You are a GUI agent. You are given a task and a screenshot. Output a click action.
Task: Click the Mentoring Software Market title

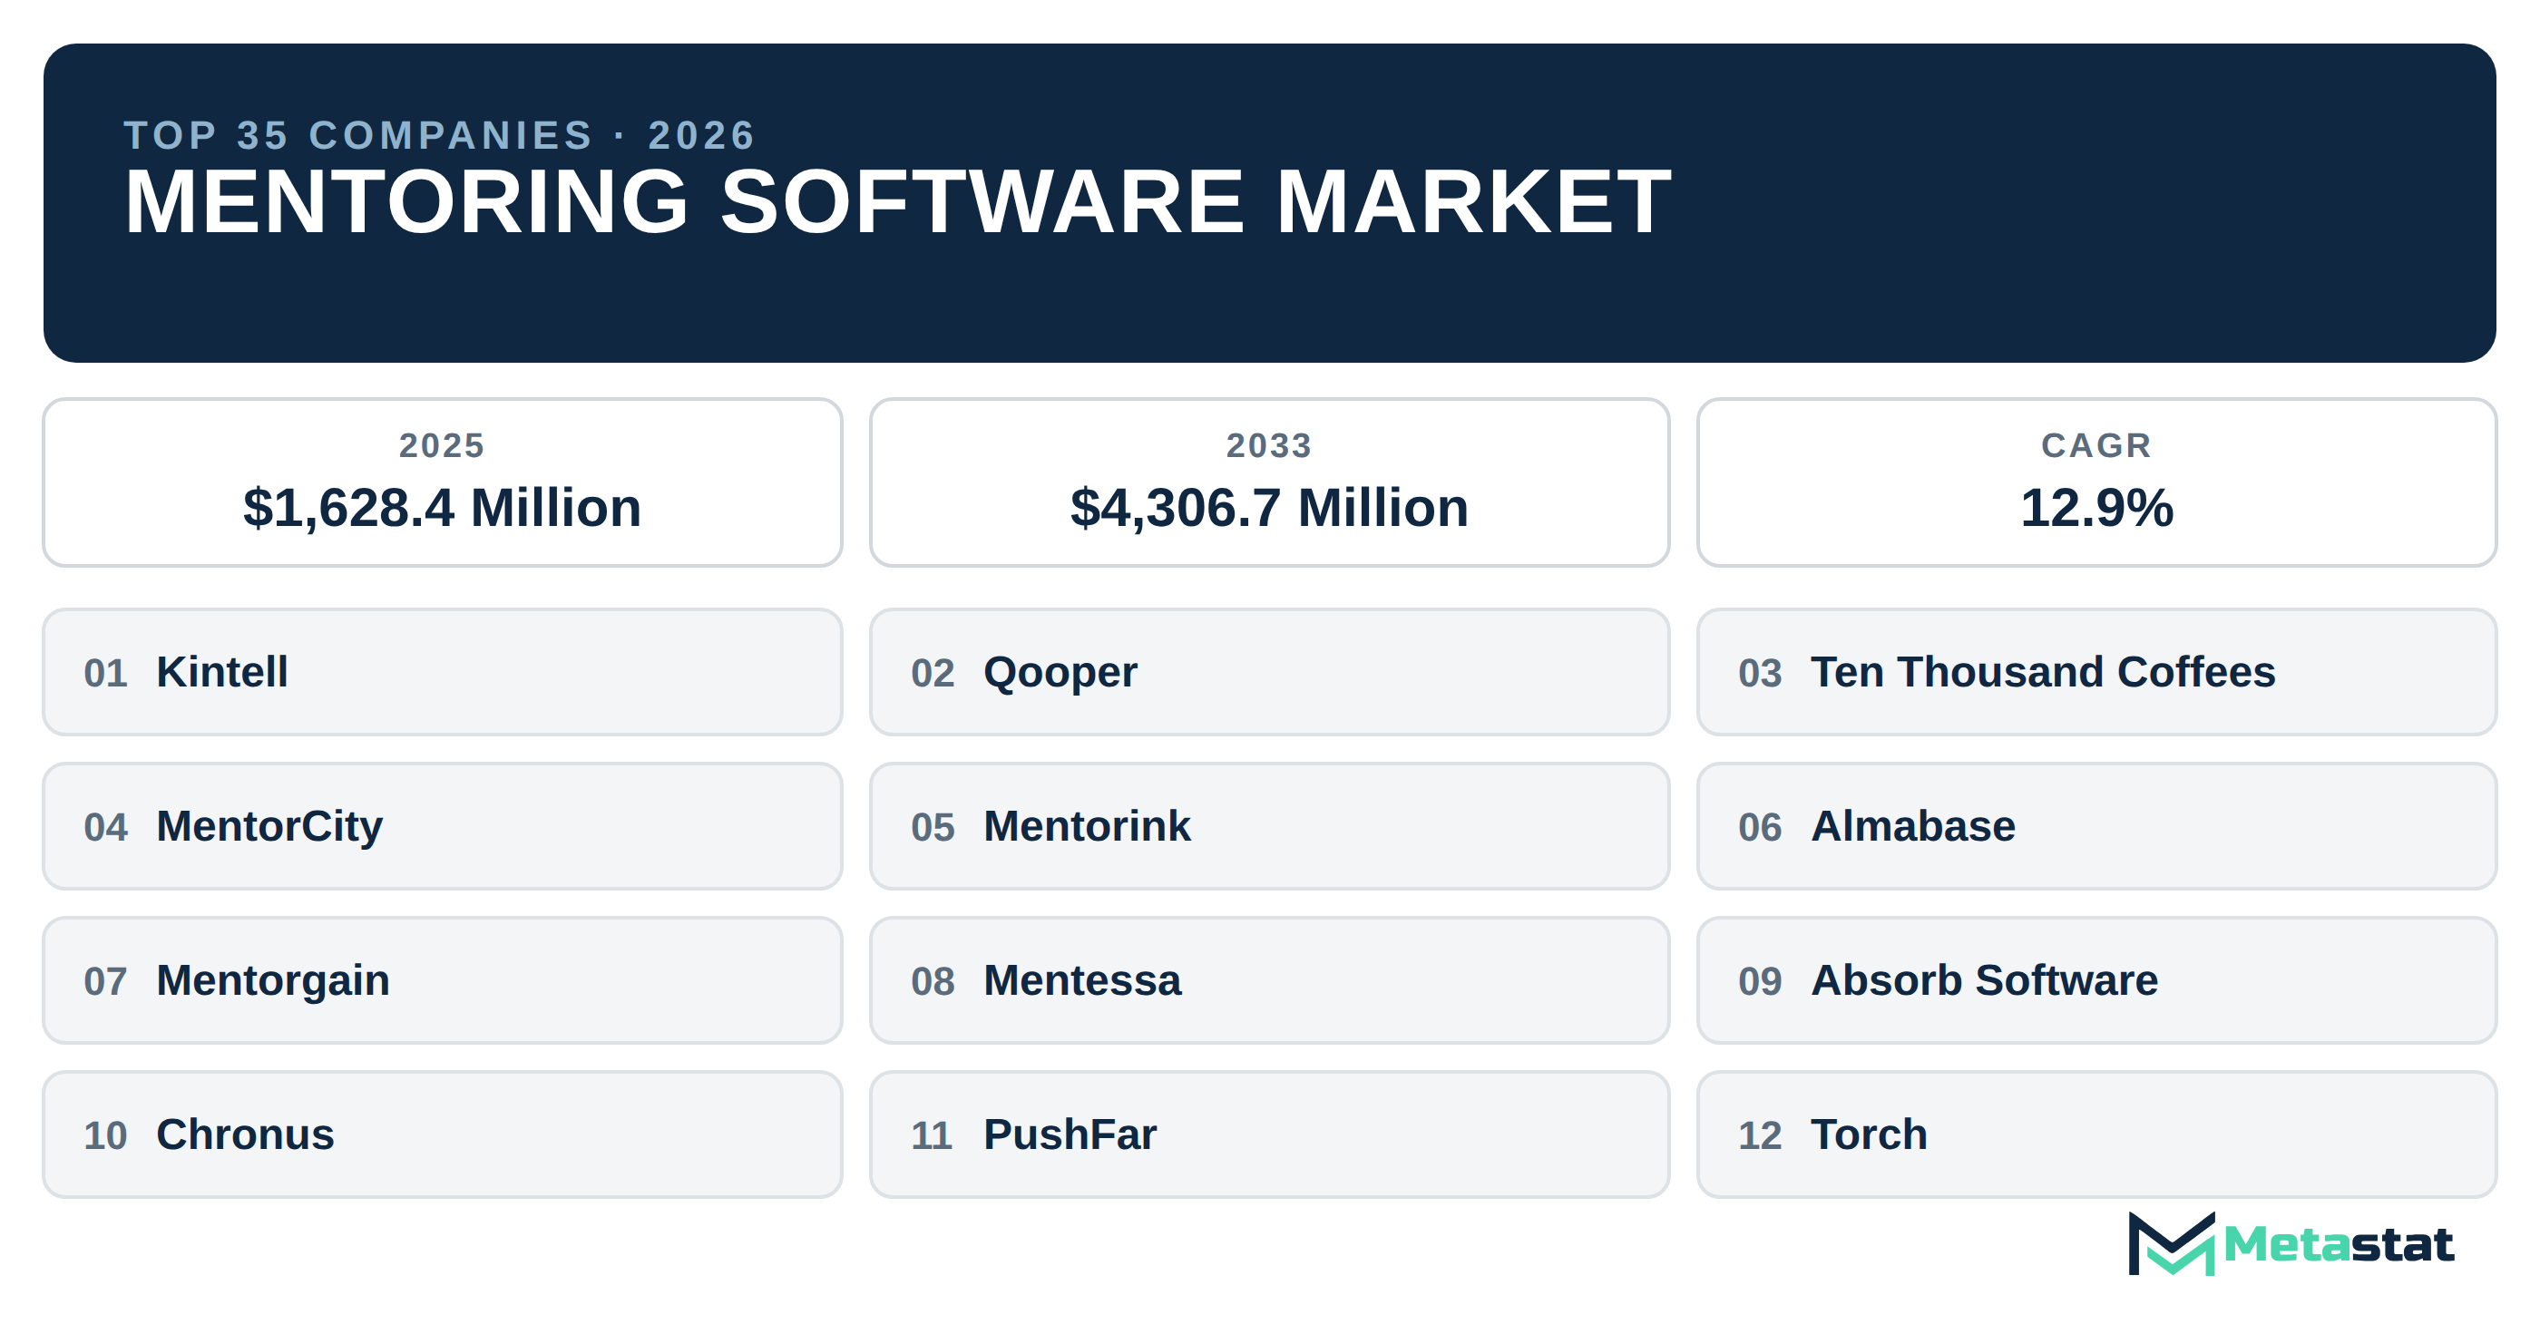897,202
